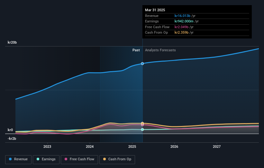Image resolution: width=264 pixels, height=168 pixels.
Task: Toggle the Earnings series legend button
Action: (x=46, y=159)
